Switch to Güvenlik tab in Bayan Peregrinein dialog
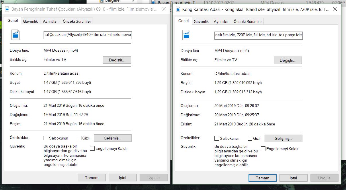346x190 pixels. coord(30,21)
